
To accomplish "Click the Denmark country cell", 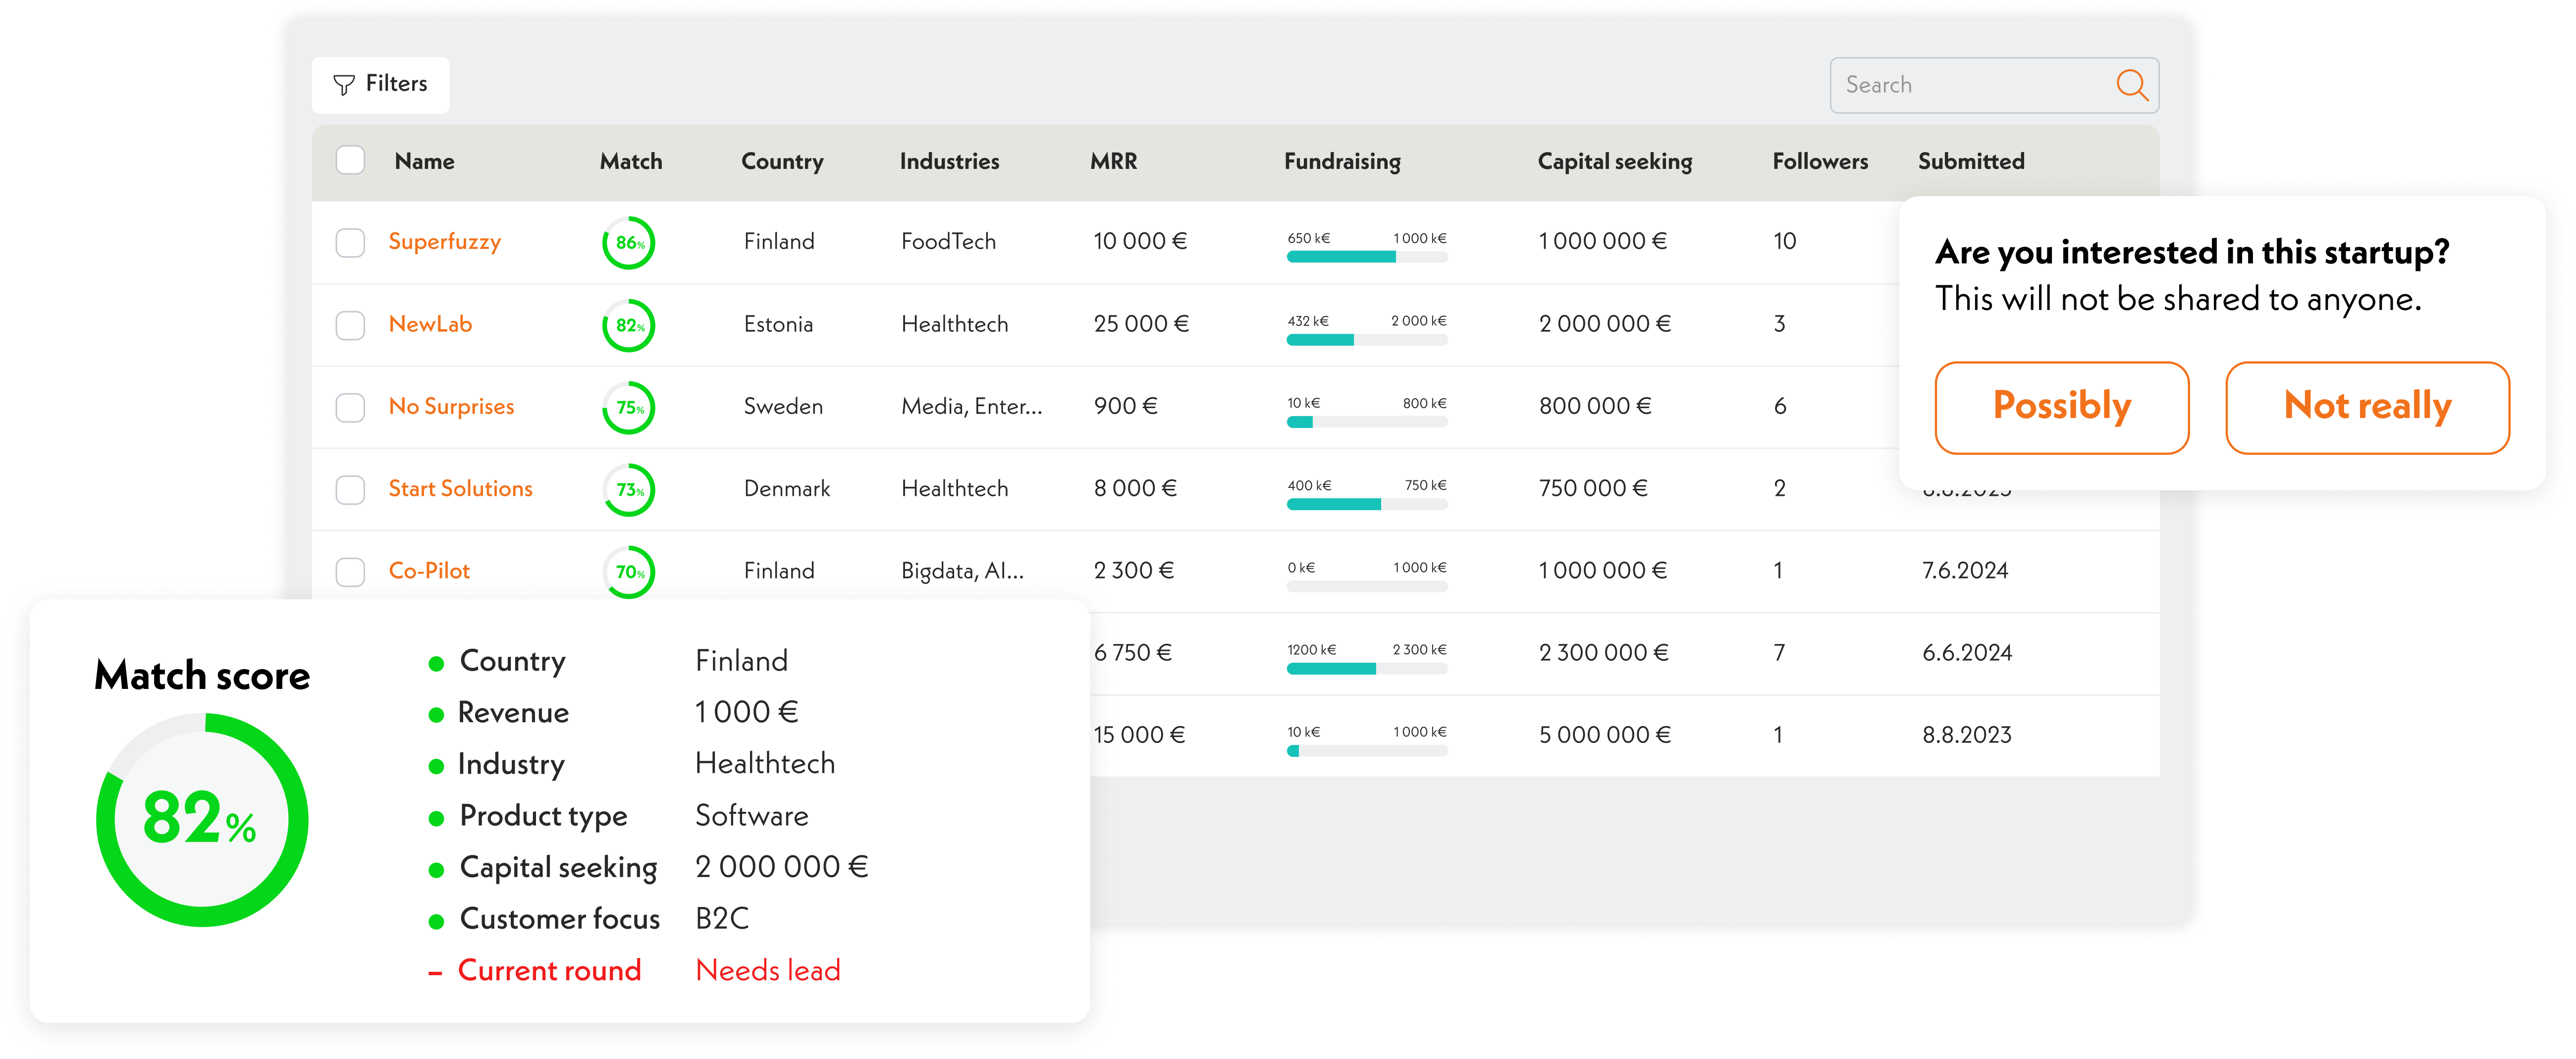I will pyautogui.click(x=787, y=488).
